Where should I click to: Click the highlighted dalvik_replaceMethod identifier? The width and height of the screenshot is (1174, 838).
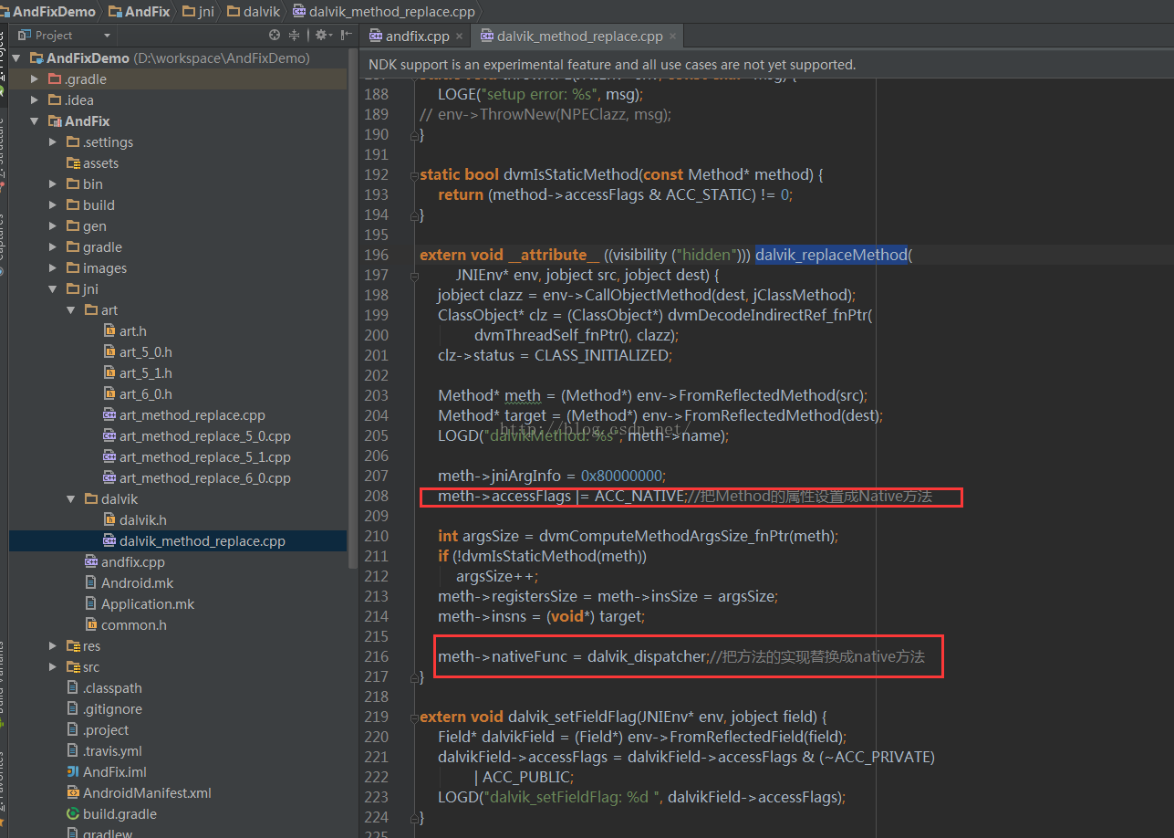[831, 255]
